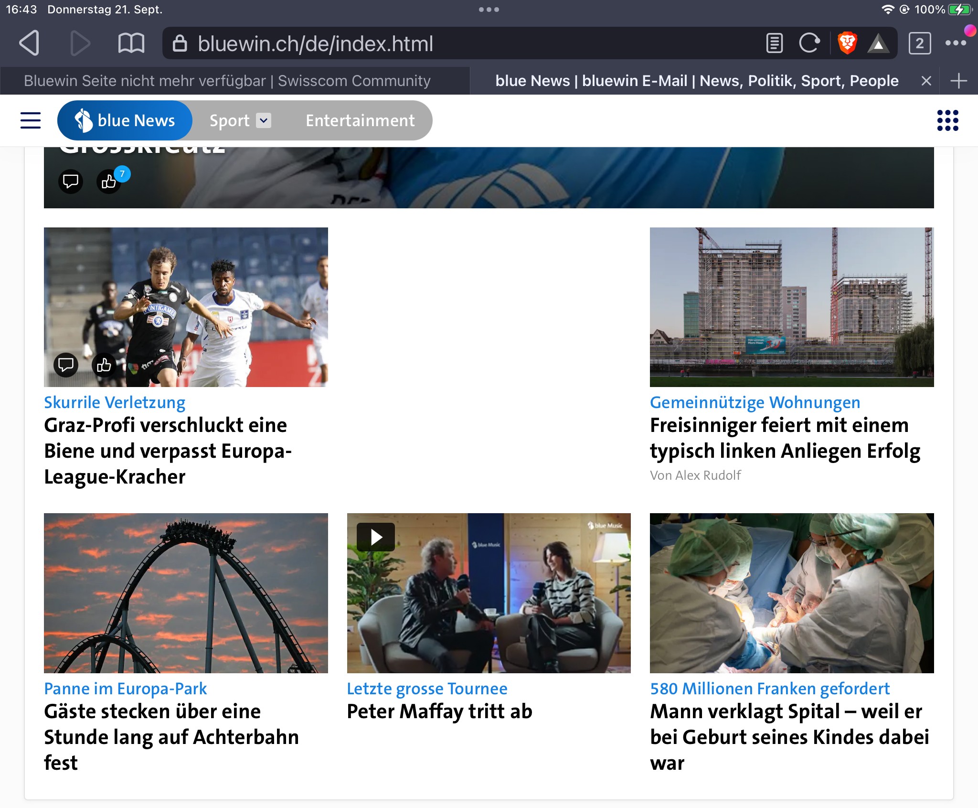Select the Entertainment navigation item
Image resolution: width=978 pixels, height=808 pixels.
pos(360,120)
